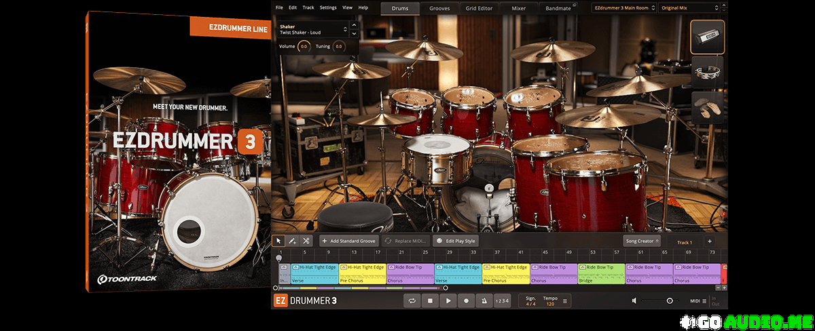Switch to the Bandmate tab
Viewport: 815px width, 331px height.
click(x=558, y=9)
